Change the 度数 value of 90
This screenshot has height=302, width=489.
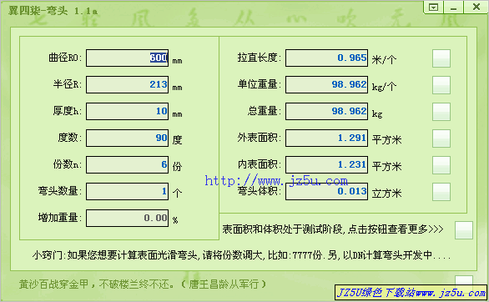127,138
